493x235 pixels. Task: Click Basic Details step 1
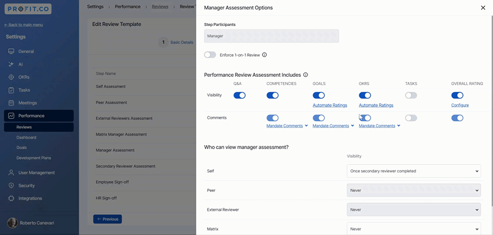tap(176, 42)
